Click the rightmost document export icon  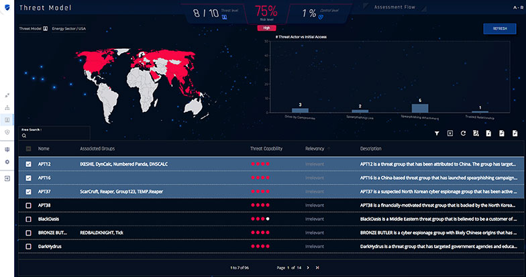click(515, 133)
